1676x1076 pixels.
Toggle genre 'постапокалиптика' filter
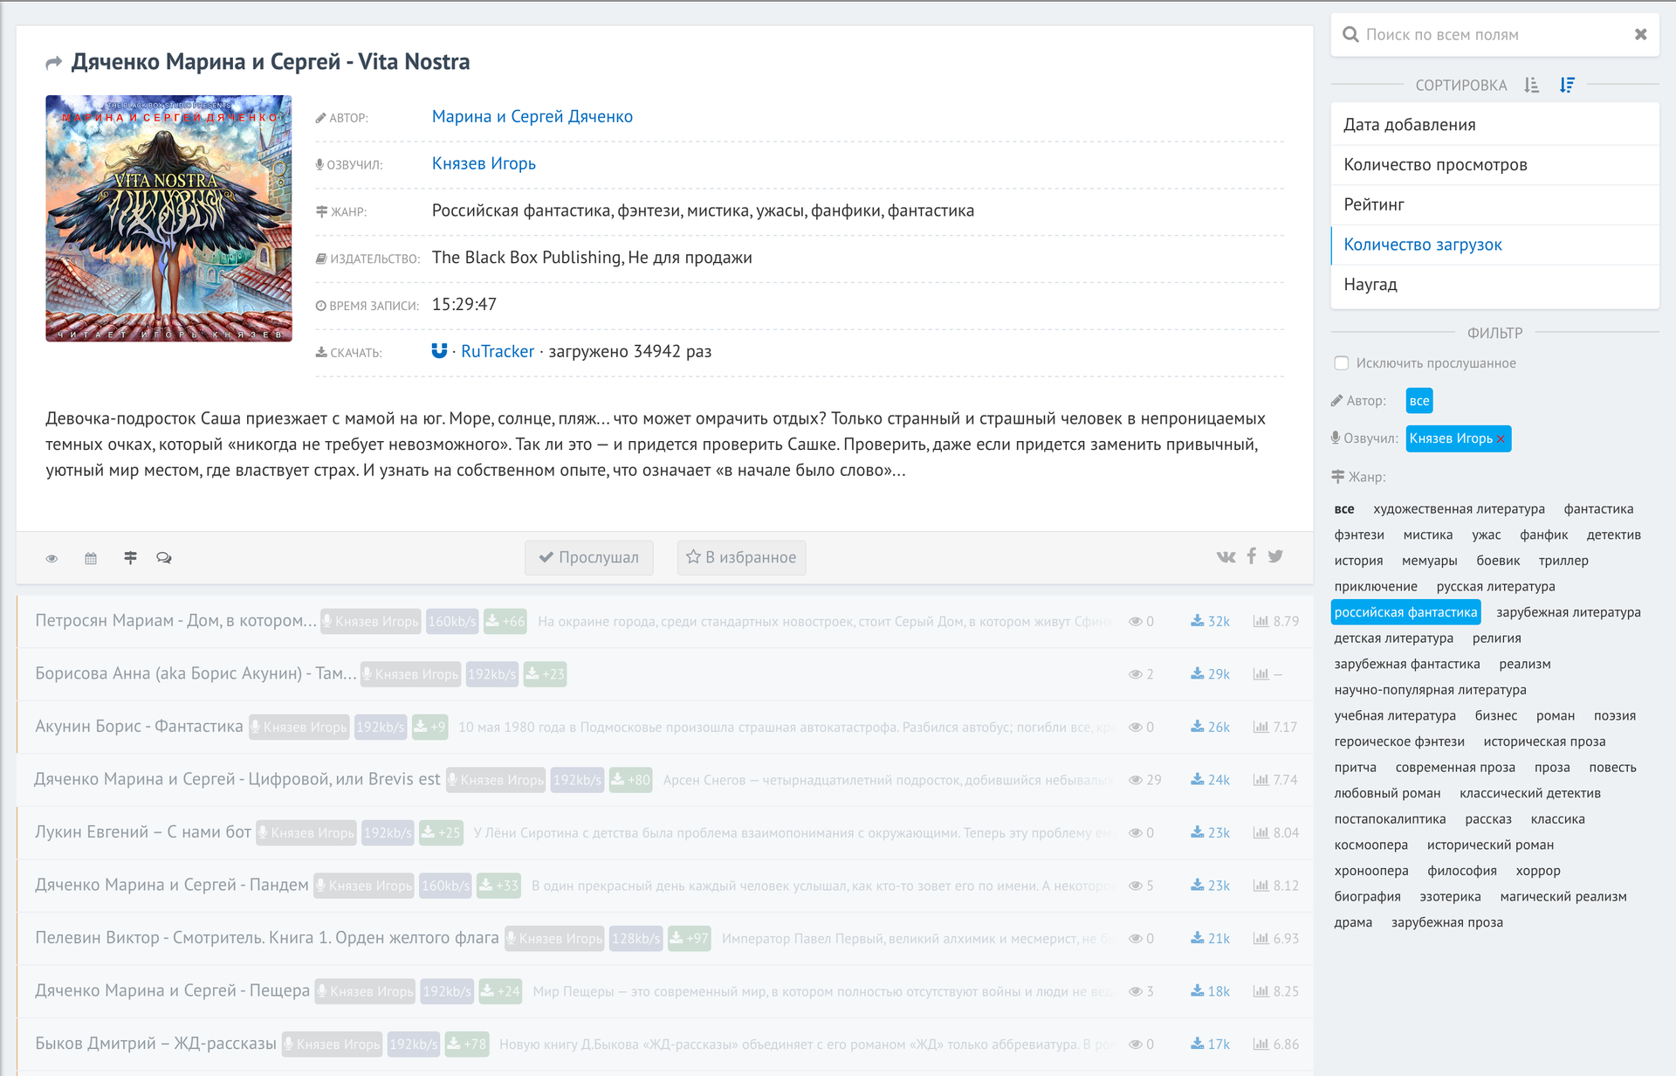1391,819
